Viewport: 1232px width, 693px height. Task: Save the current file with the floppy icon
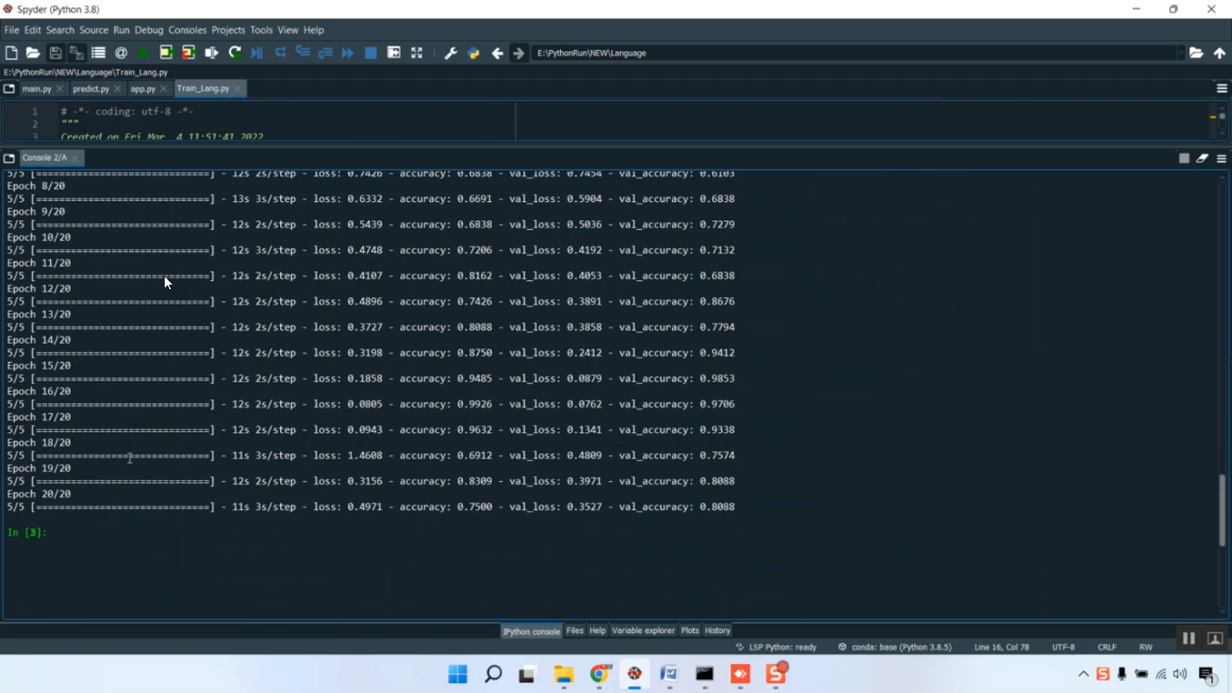(55, 53)
